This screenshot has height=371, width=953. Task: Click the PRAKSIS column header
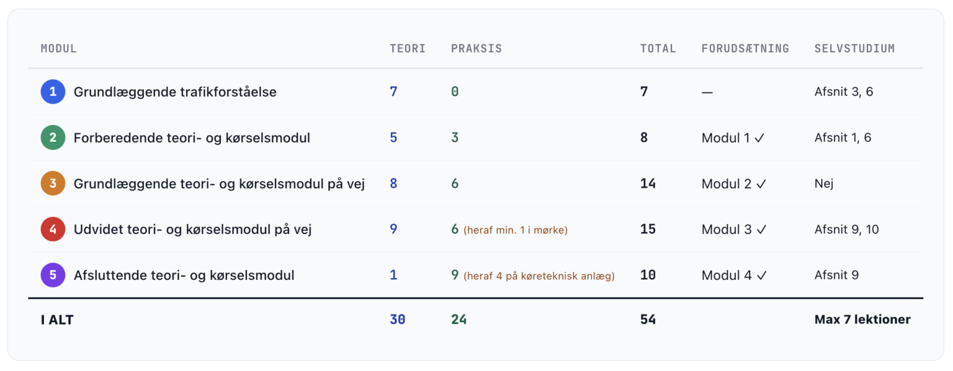click(x=476, y=48)
